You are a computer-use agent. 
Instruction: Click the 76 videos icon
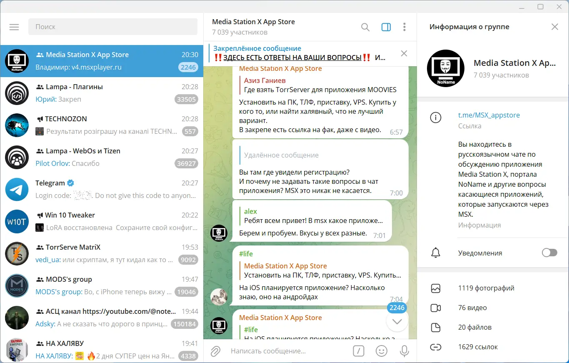click(x=436, y=308)
